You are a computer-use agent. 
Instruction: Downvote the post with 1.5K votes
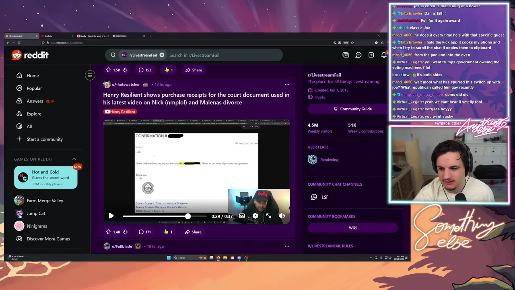[125, 70]
